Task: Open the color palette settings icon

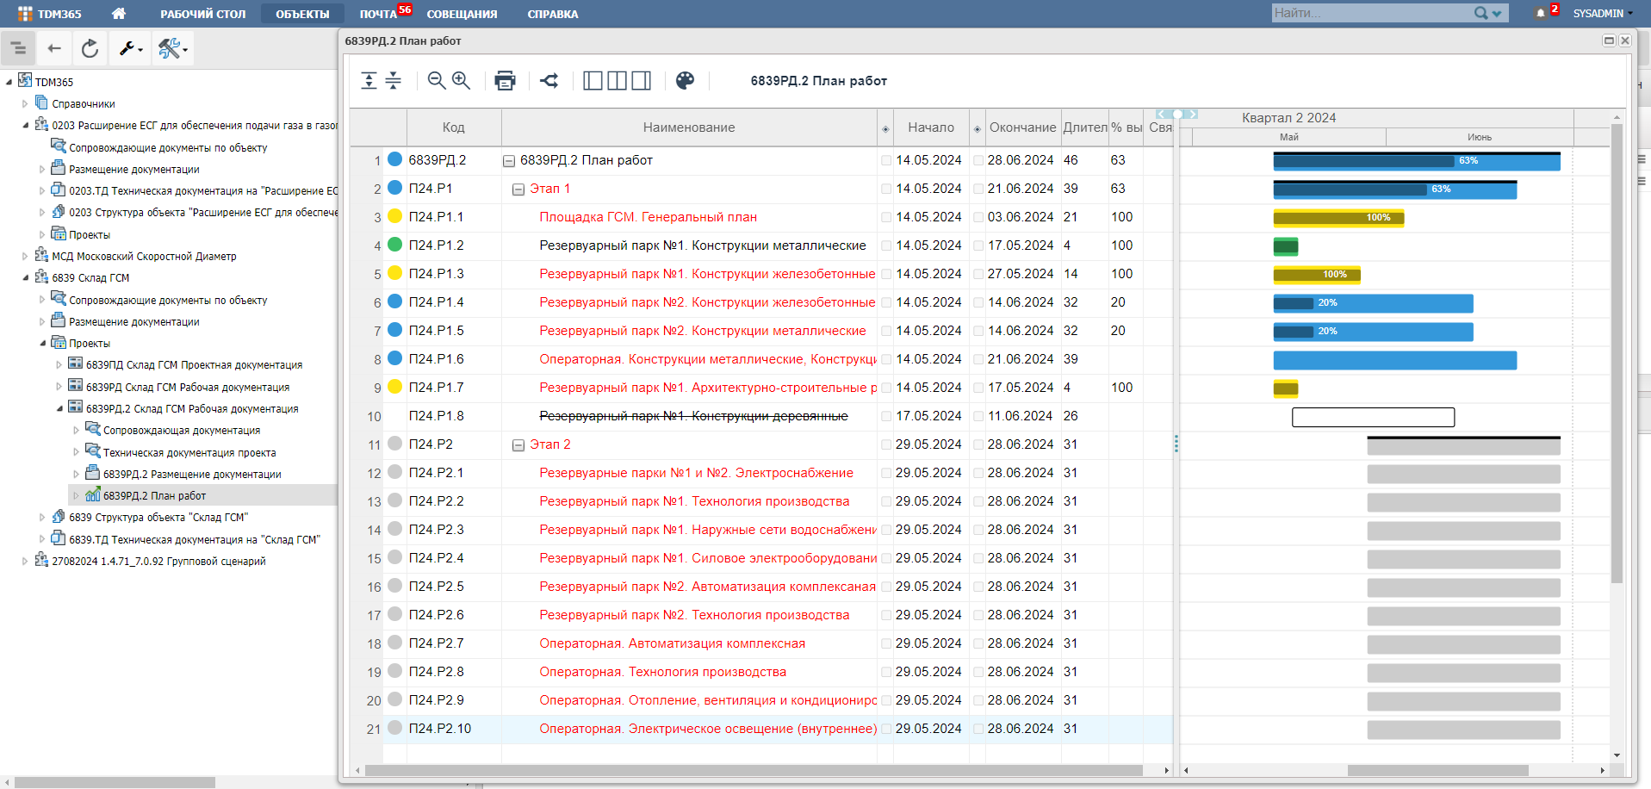Action: (685, 81)
